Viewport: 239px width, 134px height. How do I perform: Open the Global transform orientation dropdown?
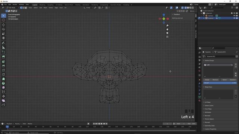[x=88, y=7]
